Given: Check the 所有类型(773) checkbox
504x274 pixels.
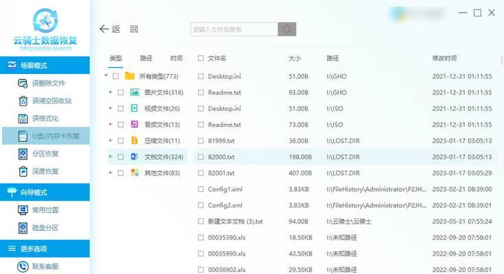Looking at the screenshot, I should 116,77.
